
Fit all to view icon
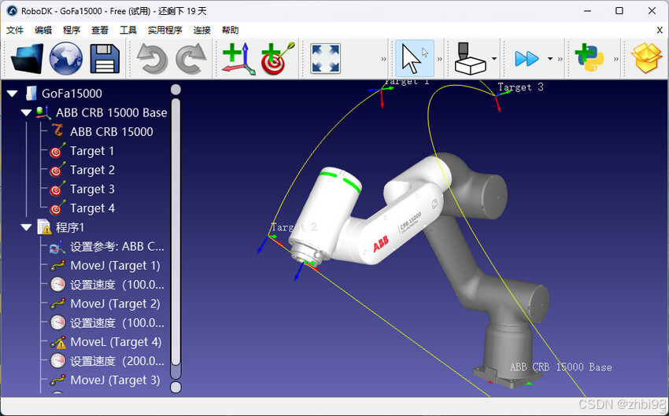(x=325, y=58)
